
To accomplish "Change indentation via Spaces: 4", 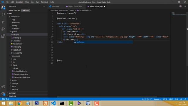I will (157, 99).
